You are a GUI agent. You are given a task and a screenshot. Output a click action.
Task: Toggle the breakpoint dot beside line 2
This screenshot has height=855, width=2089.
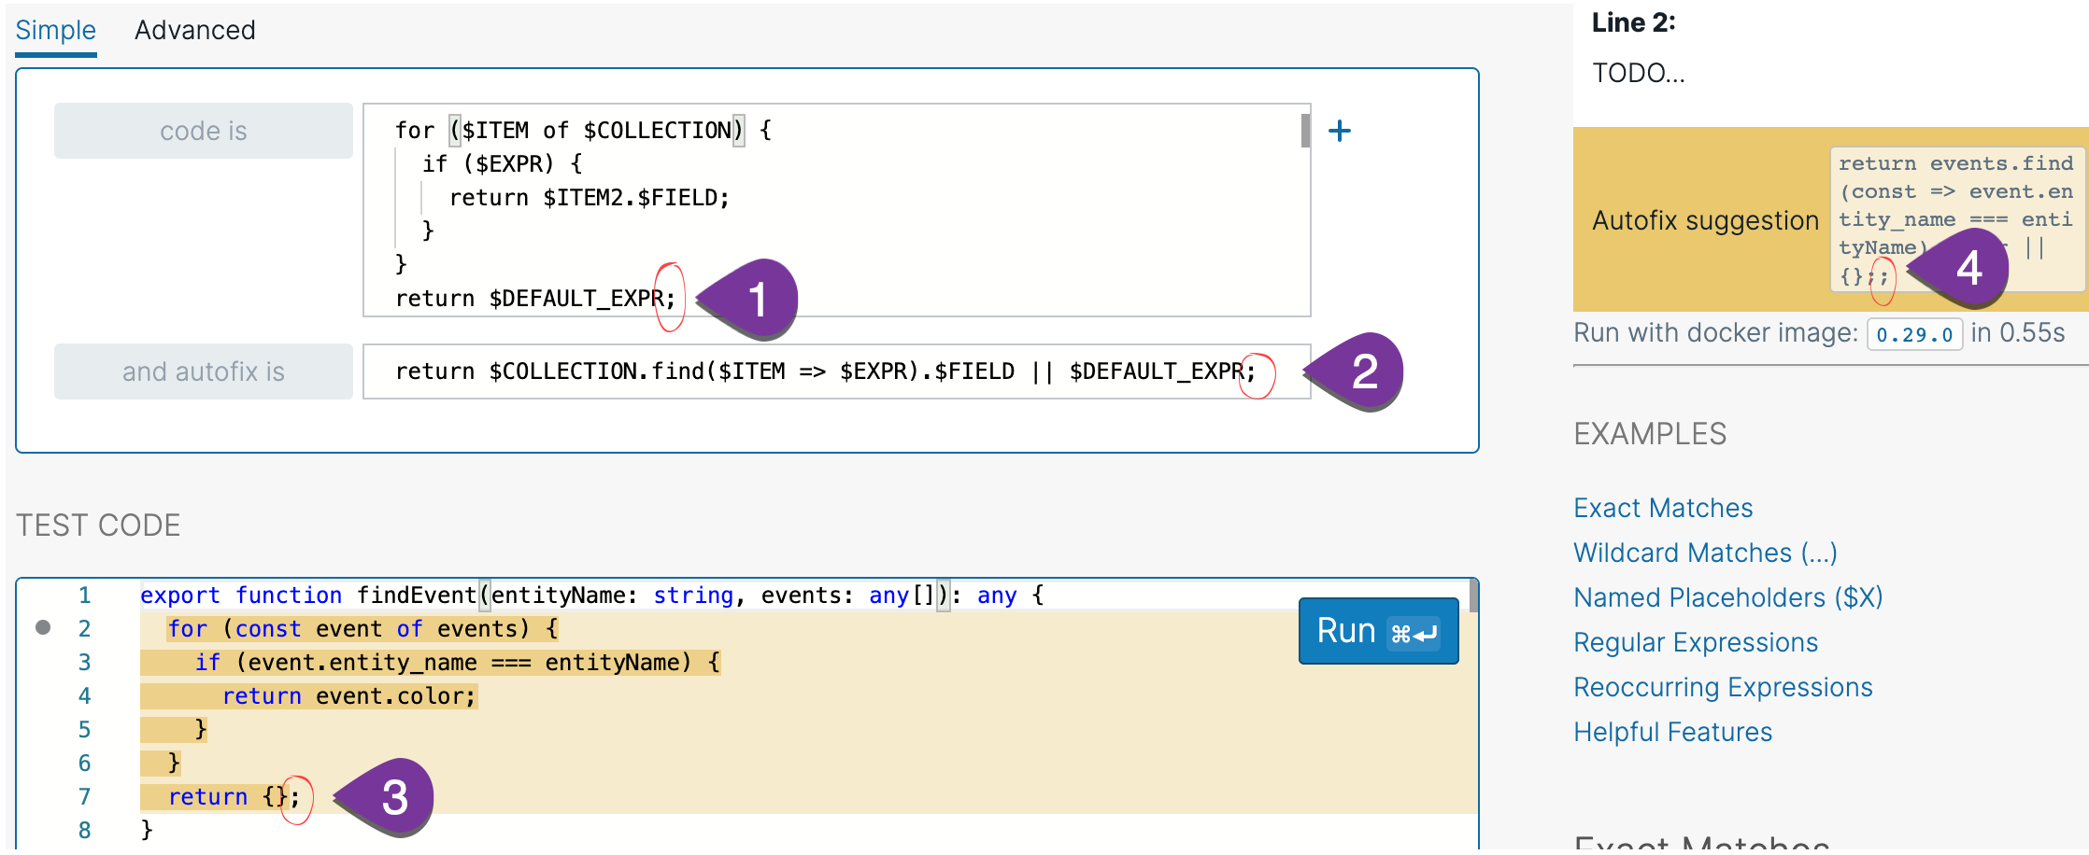(41, 626)
